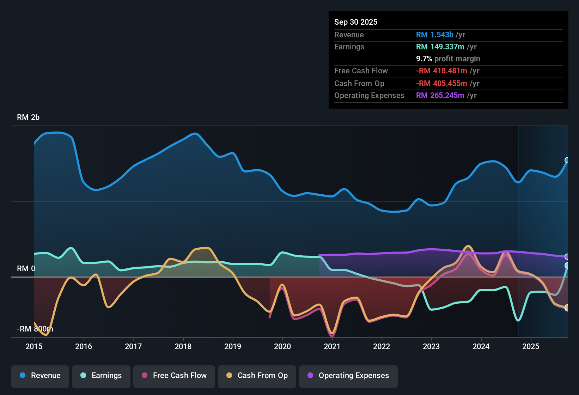
Task: Click the teal Earnings legend dot
Action: pos(83,376)
